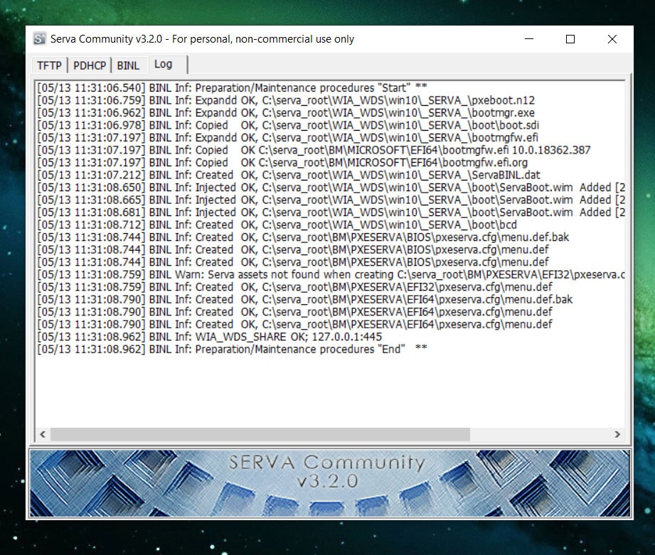
Task: Click log line Injected at 11:31:08.650
Action: [331, 188]
